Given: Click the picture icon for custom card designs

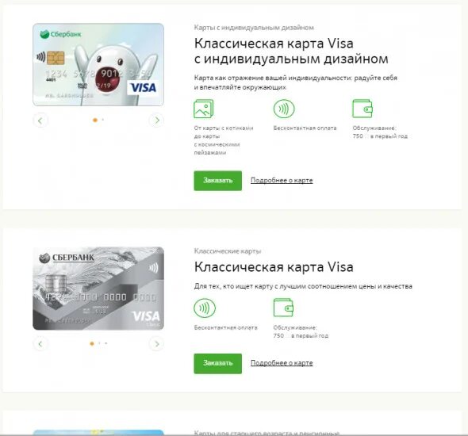Looking at the screenshot, I should click(x=204, y=109).
